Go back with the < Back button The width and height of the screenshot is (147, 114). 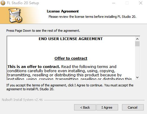(85, 107)
